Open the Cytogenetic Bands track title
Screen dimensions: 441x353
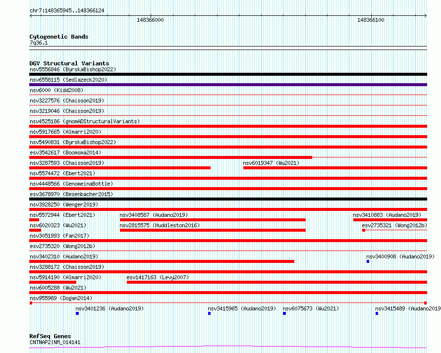[58, 37]
